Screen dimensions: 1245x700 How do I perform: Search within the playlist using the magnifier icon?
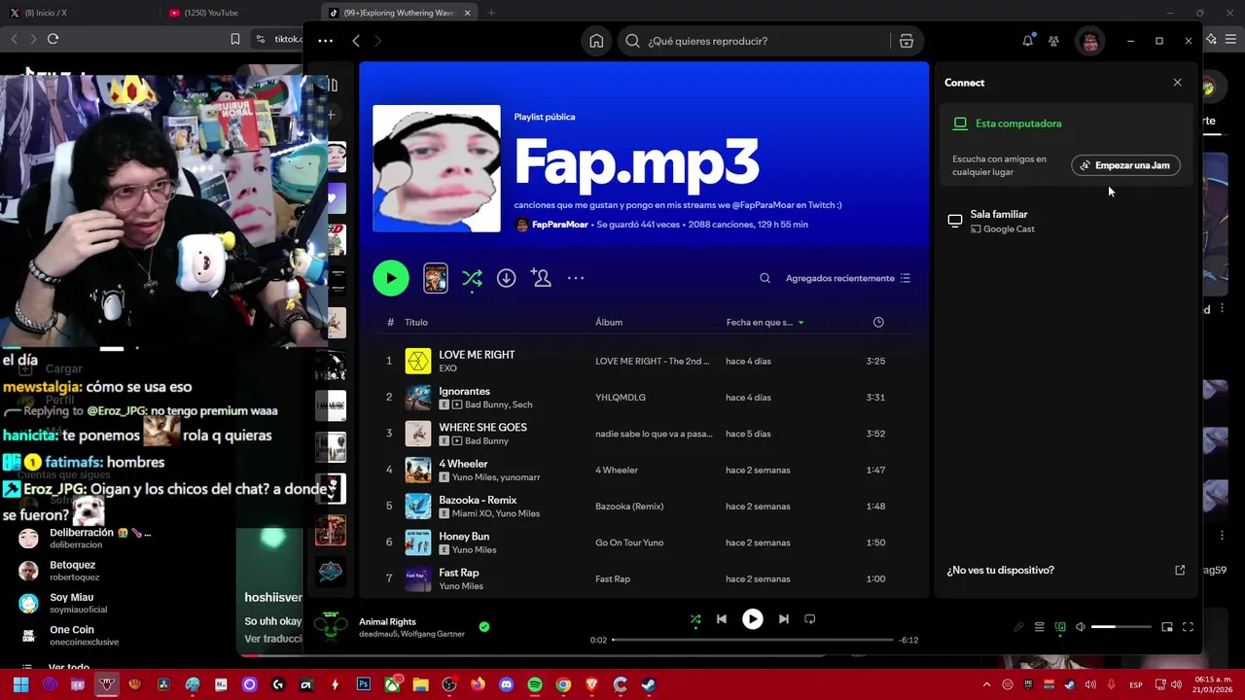pyautogui.click(x=765, y=278)
